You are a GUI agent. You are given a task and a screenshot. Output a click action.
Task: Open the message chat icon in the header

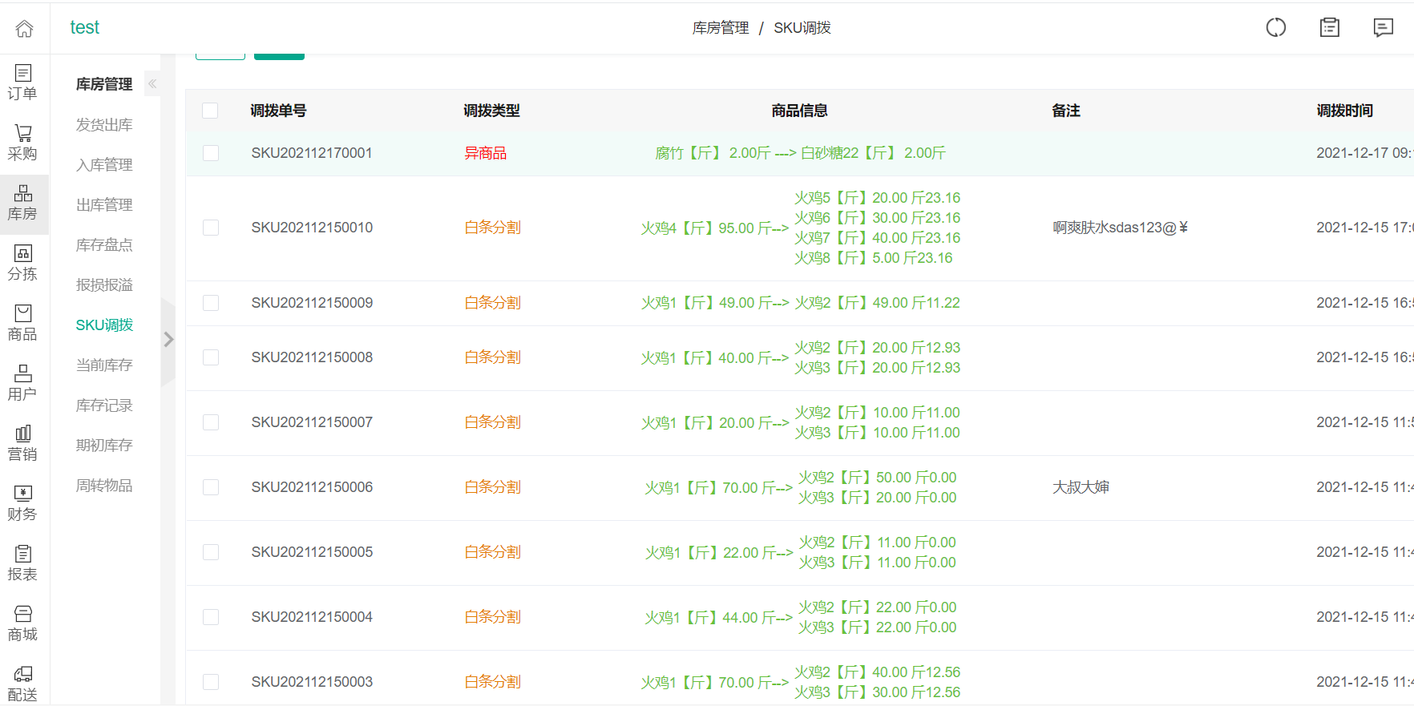pyautogui.click(x=1383, y=28)
